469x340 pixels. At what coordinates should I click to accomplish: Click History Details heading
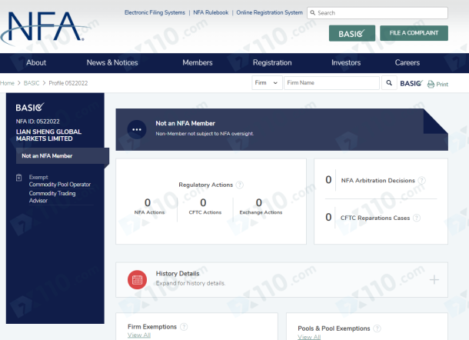tap(178, 274)
